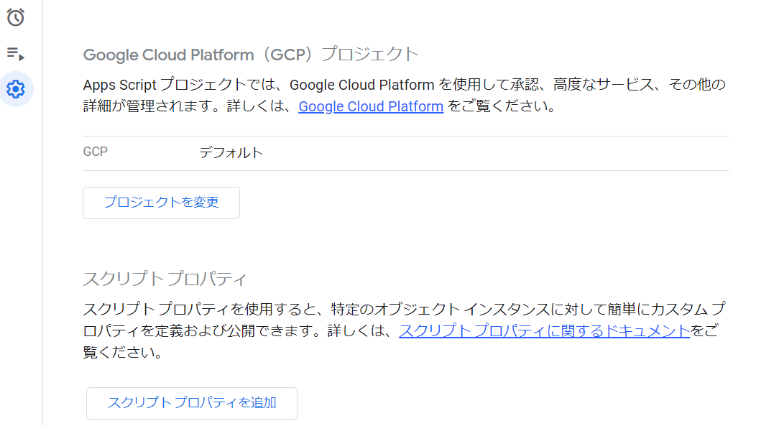The height and width of the screenshot is (426, 779).
Task: Select the GCP row label
Action: pyautogui.click(x=96, y=152)
